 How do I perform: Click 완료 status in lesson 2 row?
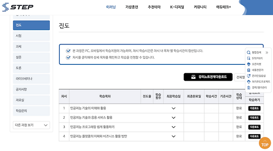[239, 118]
